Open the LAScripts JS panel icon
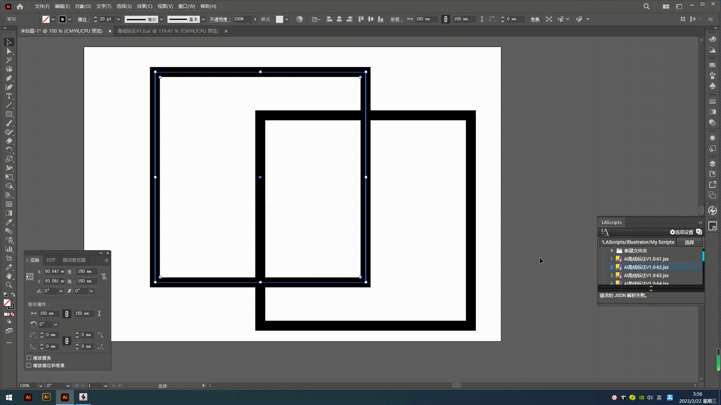The width and height of the screenshot is (721, 405). click(x=712, y=226)
